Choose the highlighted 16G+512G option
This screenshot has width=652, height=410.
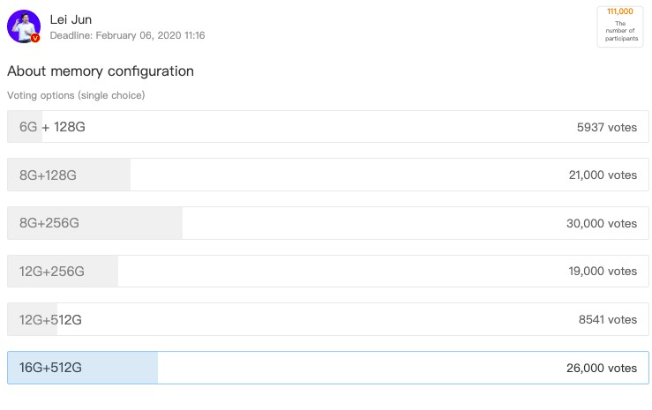pos(50,368)
